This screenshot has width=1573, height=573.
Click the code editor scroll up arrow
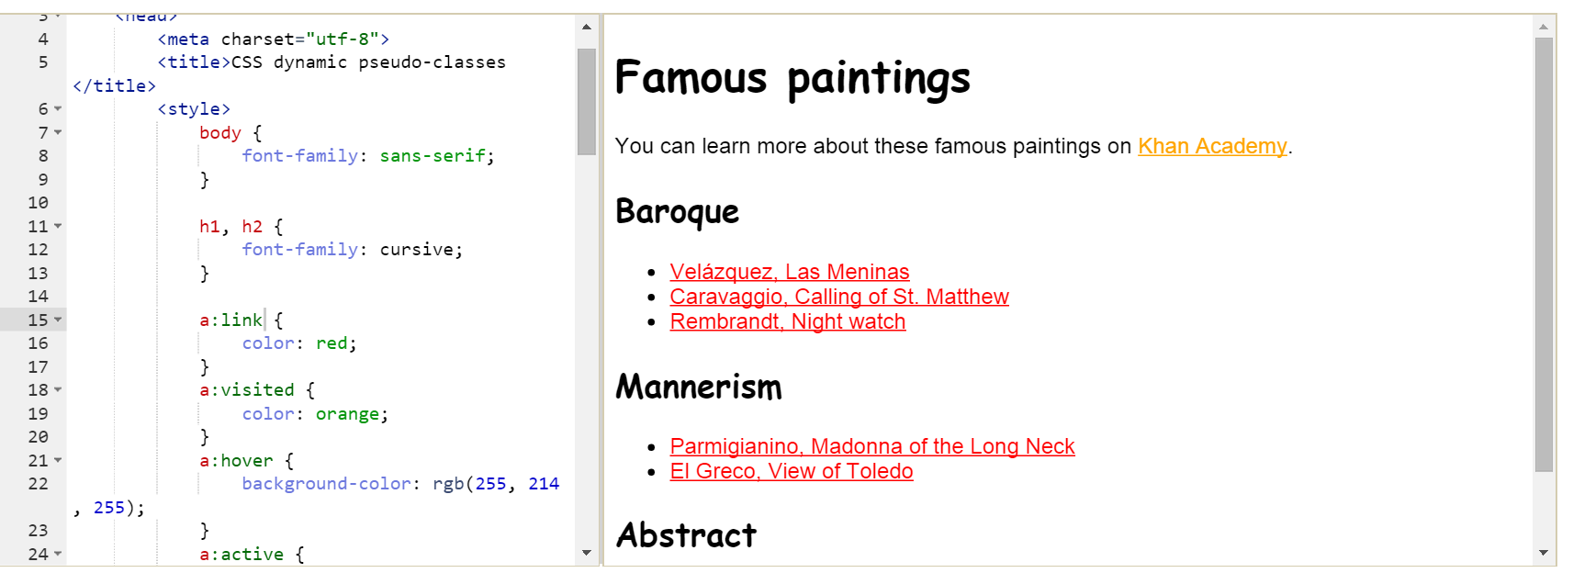point(587,28)
